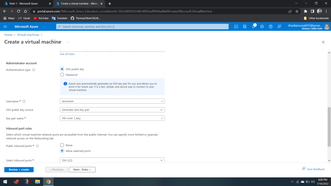The width and height of the screenshot is (331, 186).
Task: Open the Directories and subscriptions filter icon
Action: click(245, 27)
